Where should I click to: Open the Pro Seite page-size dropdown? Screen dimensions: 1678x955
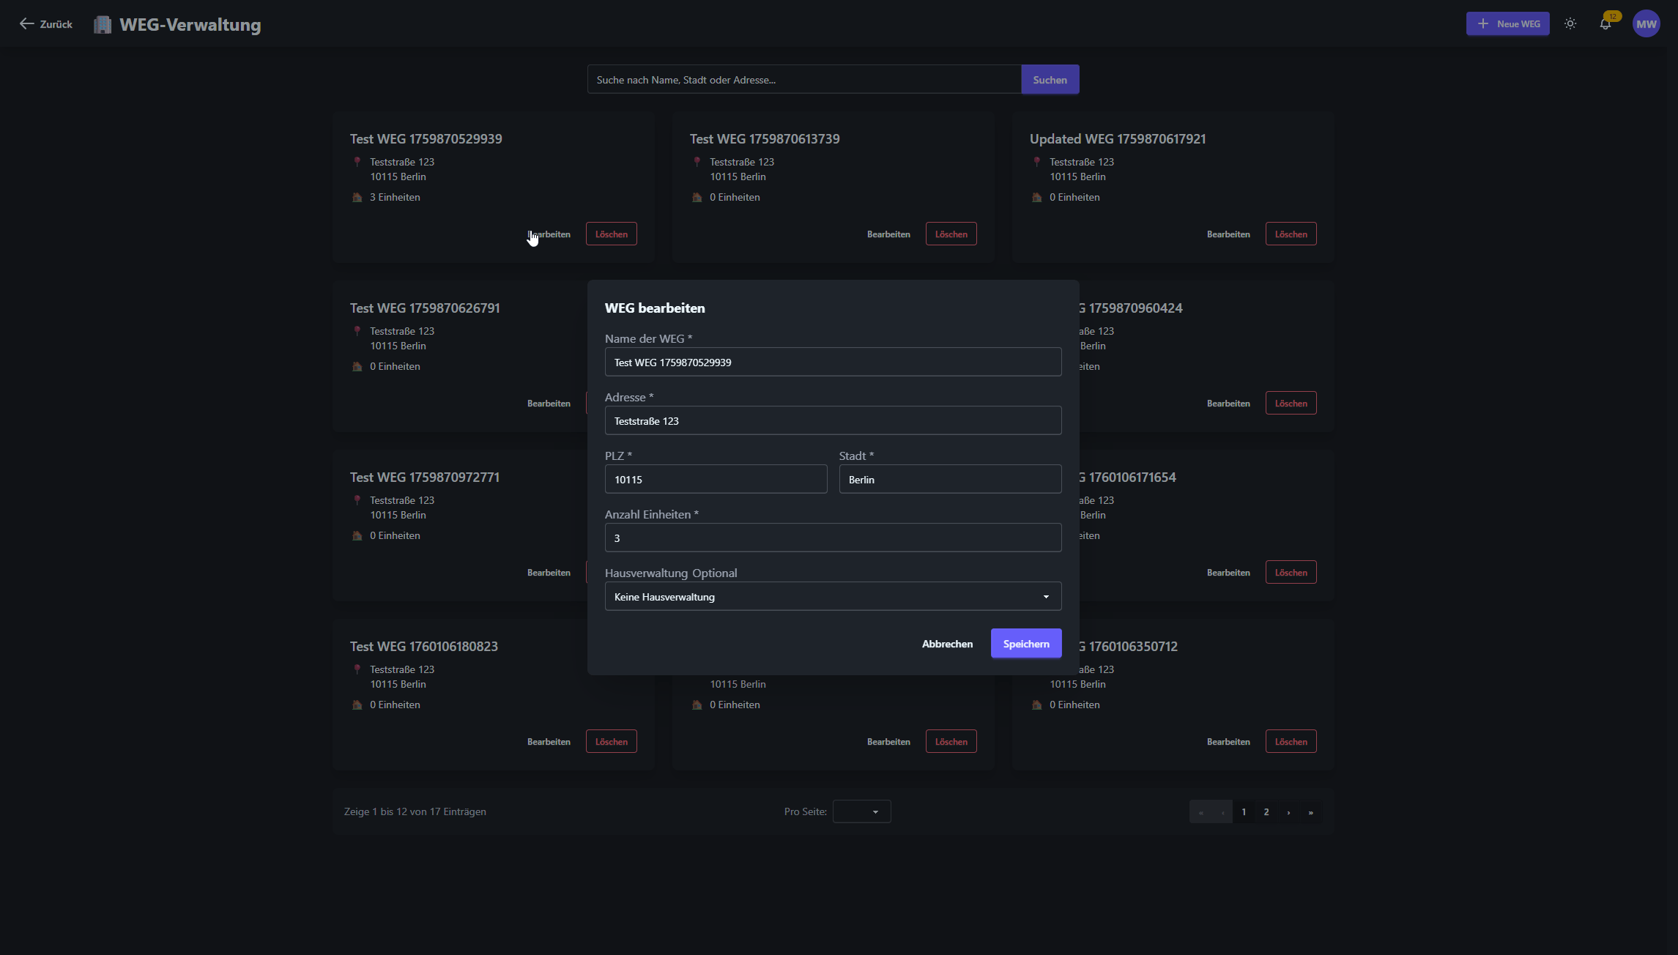click(861, 811)
